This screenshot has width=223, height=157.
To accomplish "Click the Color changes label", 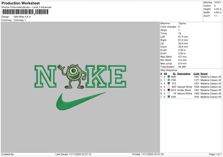I will point(168,27).
